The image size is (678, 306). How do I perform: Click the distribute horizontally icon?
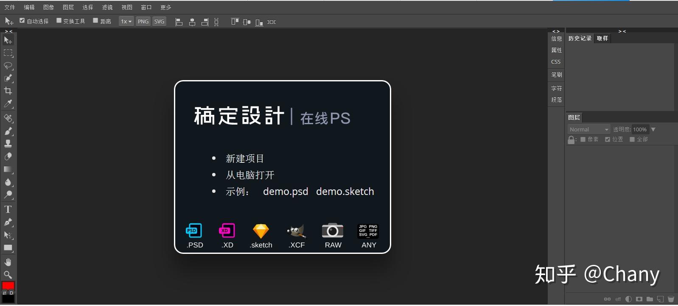(272, 22)
